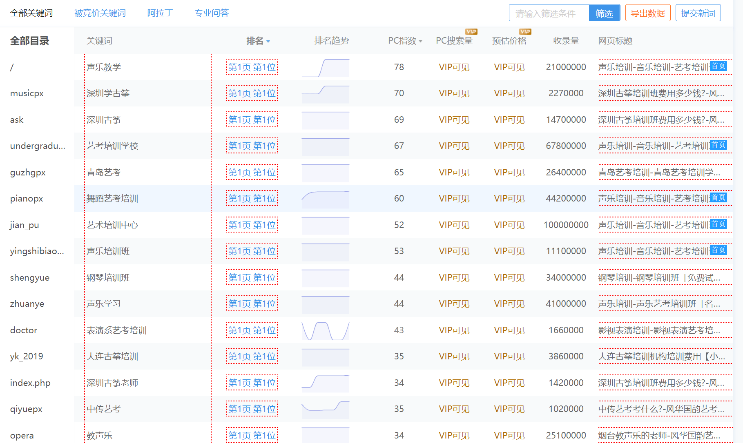Open page title 中传艺考考什么?-风华国韵艺考...
743x443 pixels.
(661, 409)
